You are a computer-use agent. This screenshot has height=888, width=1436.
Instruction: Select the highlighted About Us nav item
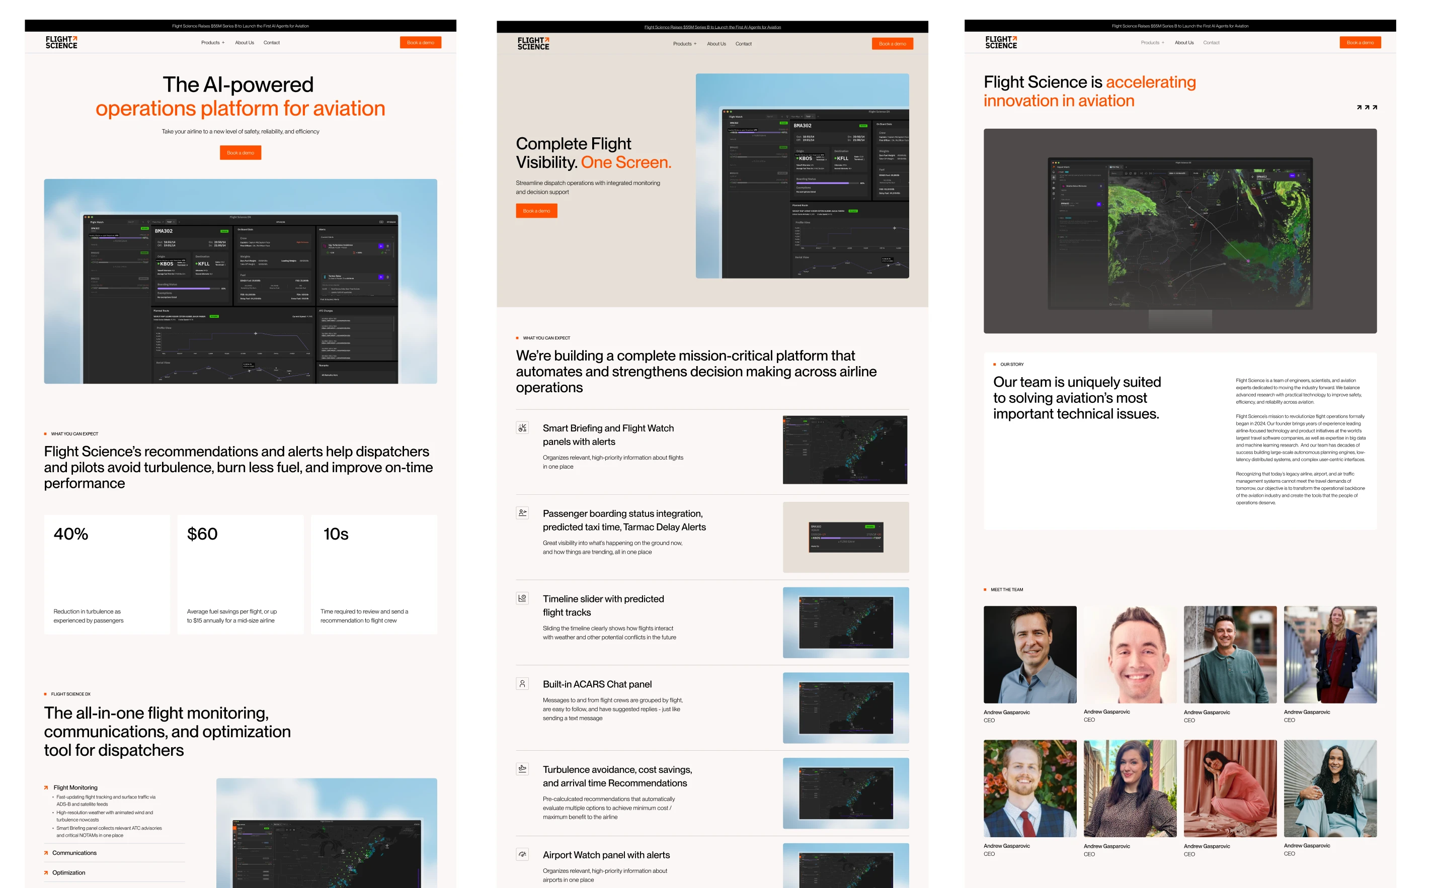pos(1183,43)
